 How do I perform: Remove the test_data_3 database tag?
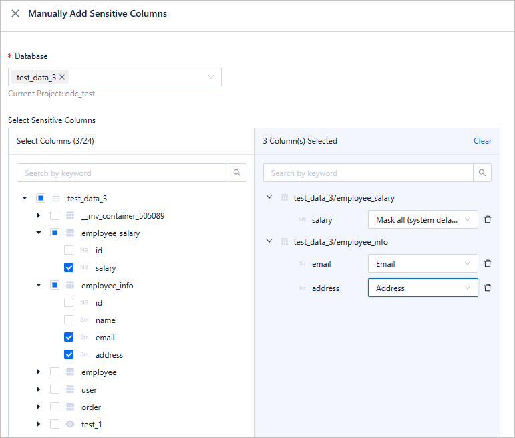62,77
